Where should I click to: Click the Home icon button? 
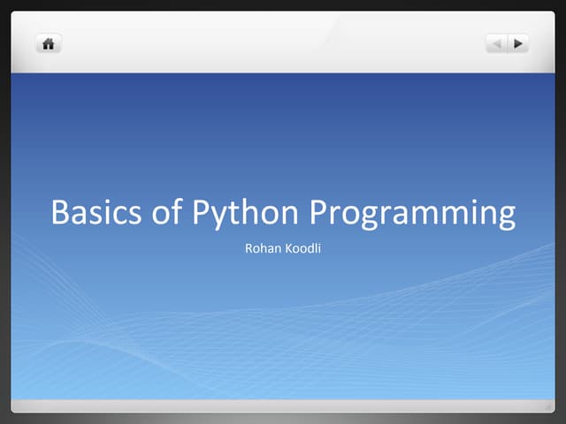tap(48, 43)
